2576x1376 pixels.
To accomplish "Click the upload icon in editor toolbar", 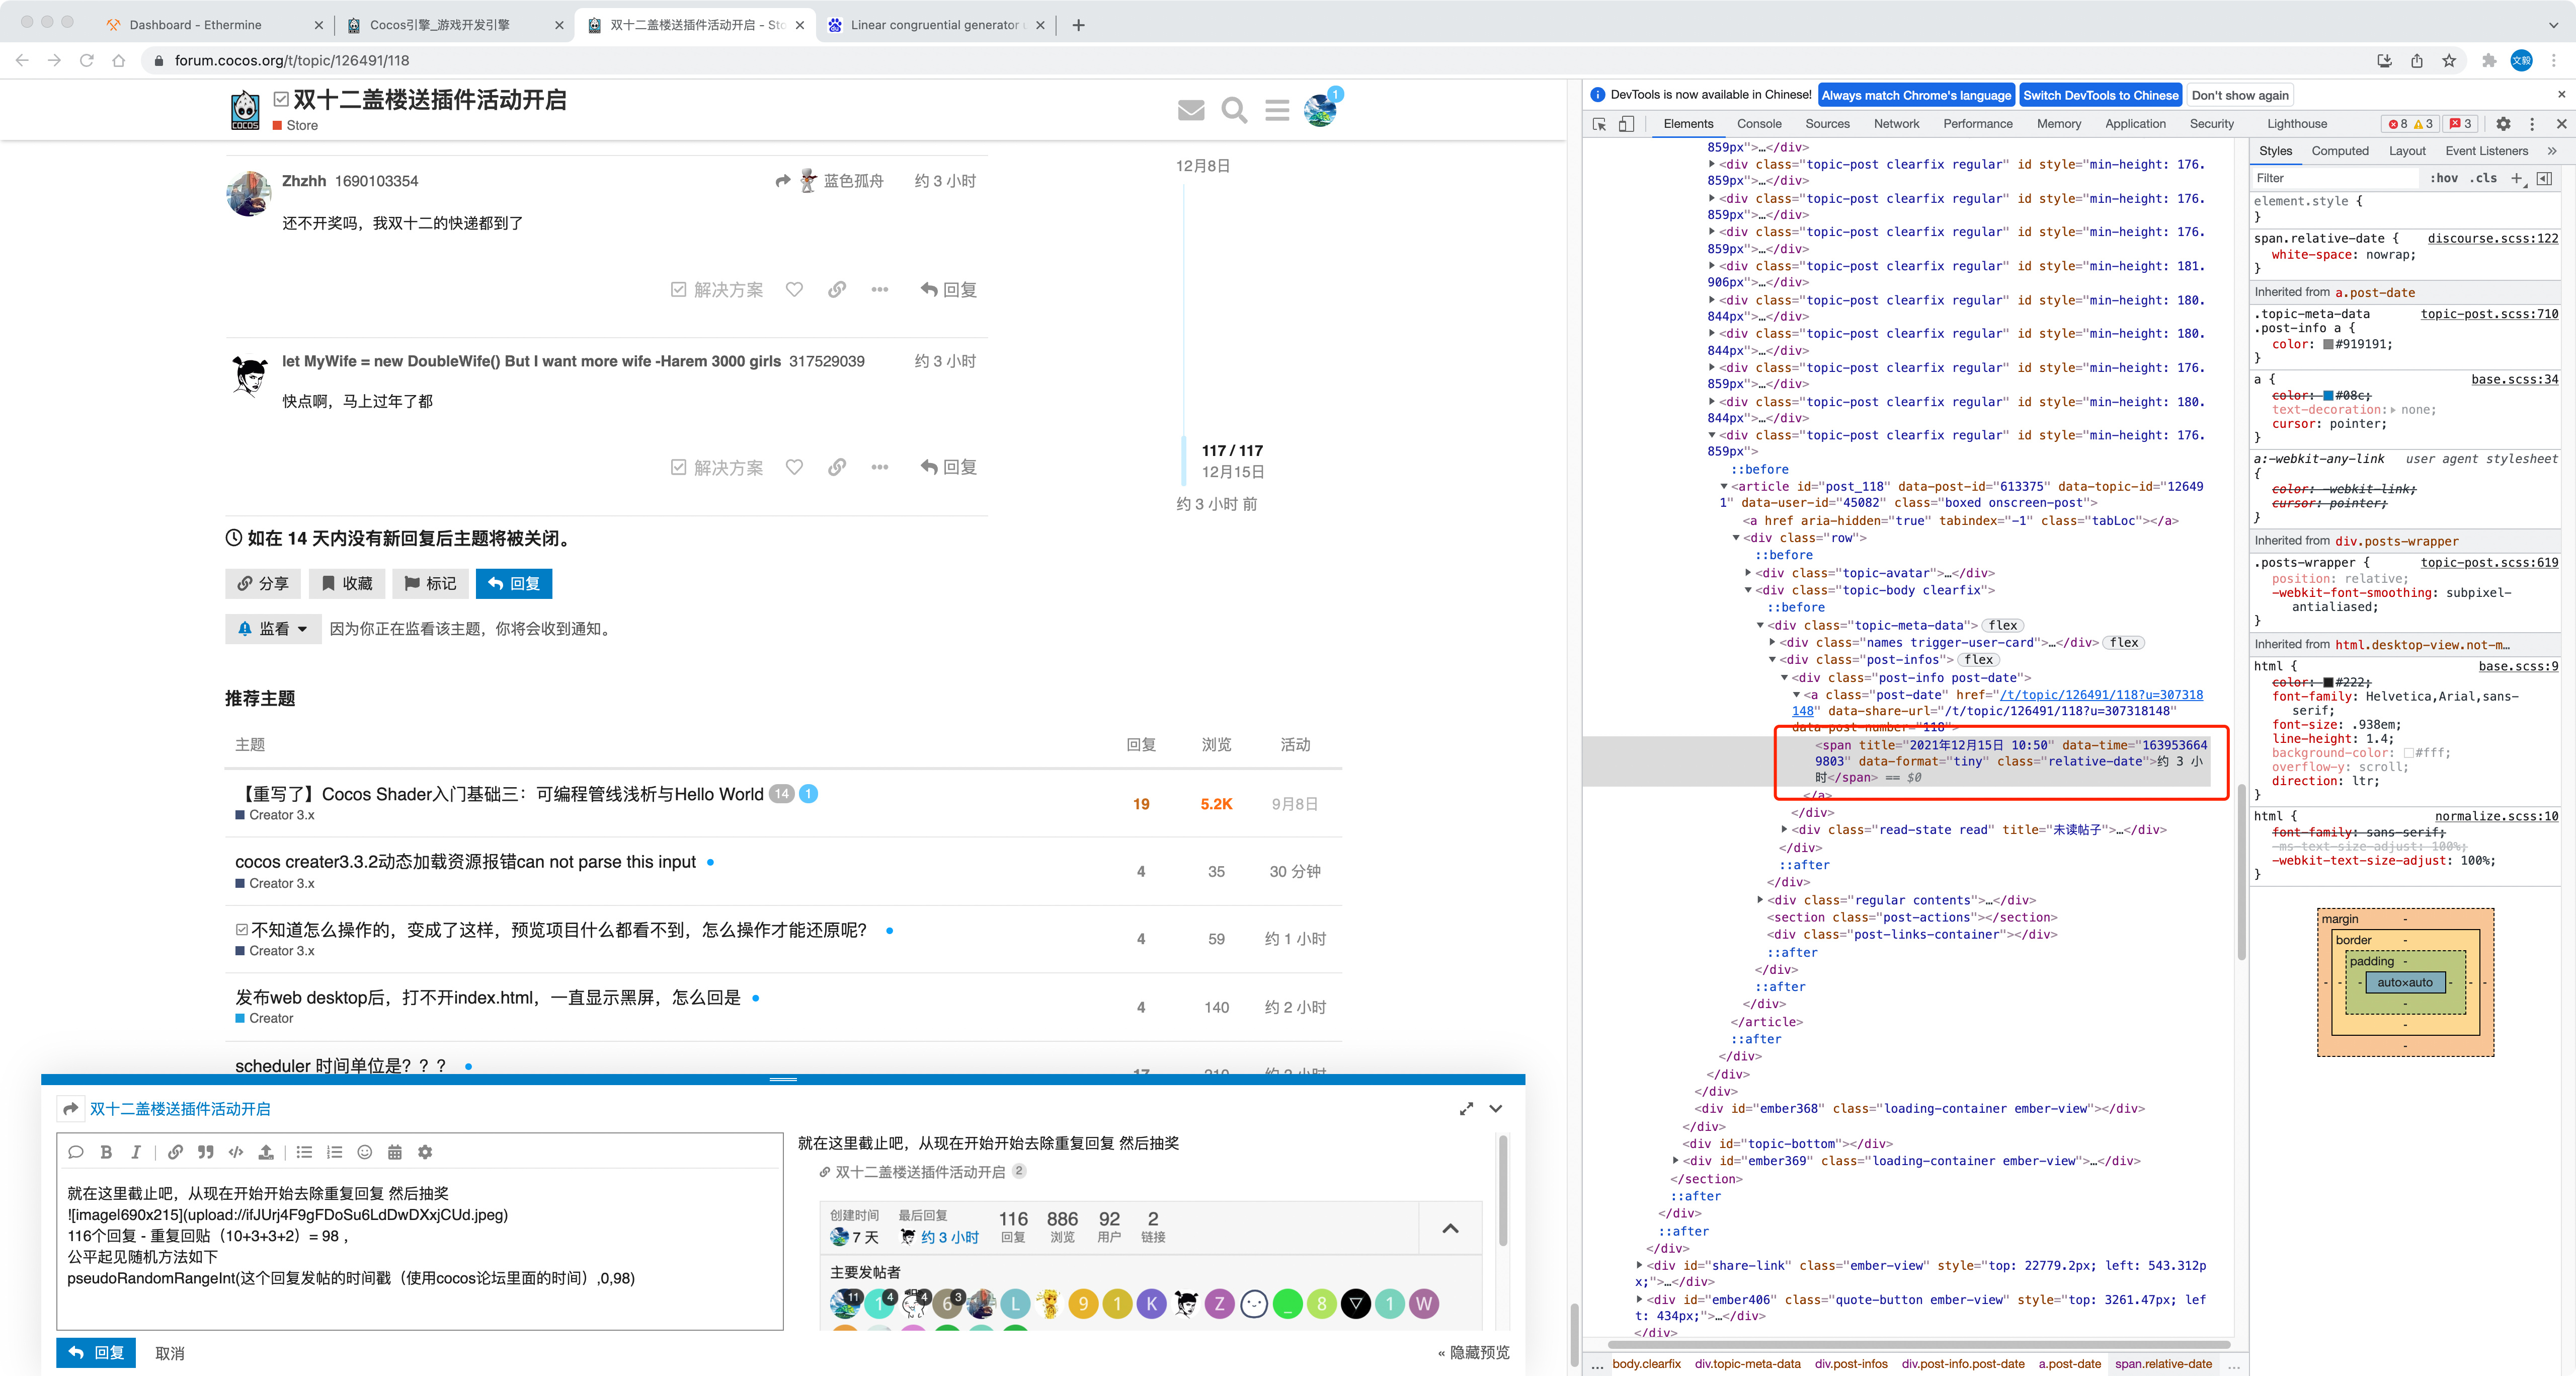I will point(266,1152).
